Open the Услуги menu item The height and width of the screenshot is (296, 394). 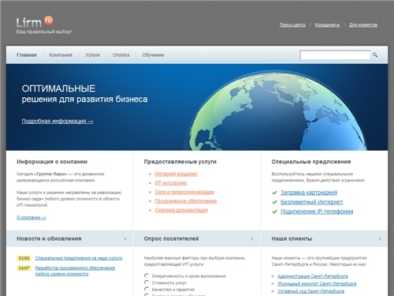tap(92, 55)
